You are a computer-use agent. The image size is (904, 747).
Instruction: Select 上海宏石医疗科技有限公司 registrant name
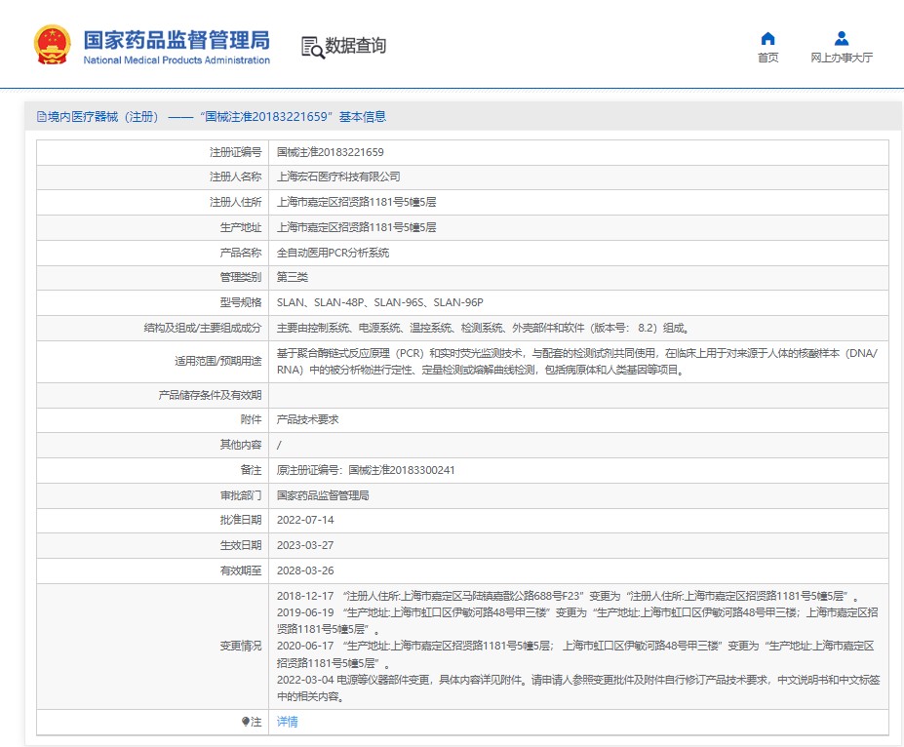coord(338,177)
